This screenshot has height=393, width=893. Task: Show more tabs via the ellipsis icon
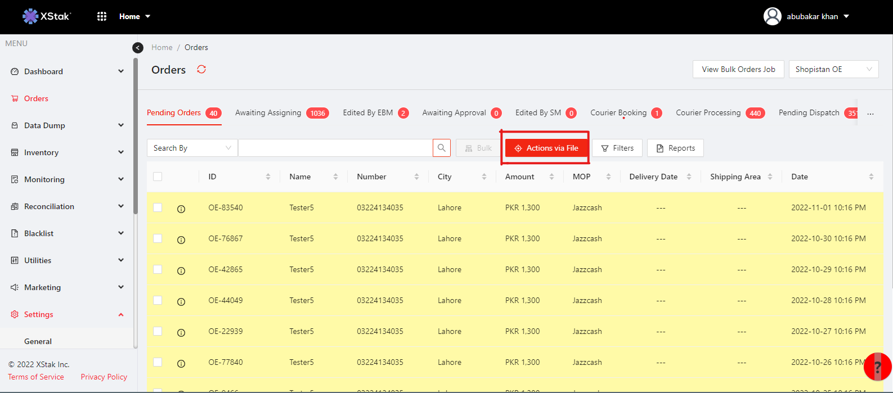(x=870, y=114)
